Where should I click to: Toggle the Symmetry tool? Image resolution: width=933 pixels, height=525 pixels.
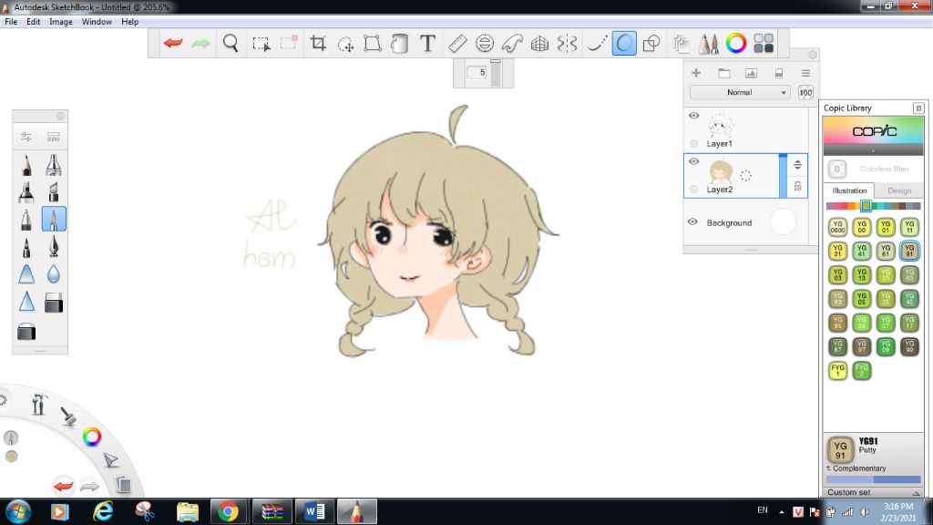tap(567, 44)
